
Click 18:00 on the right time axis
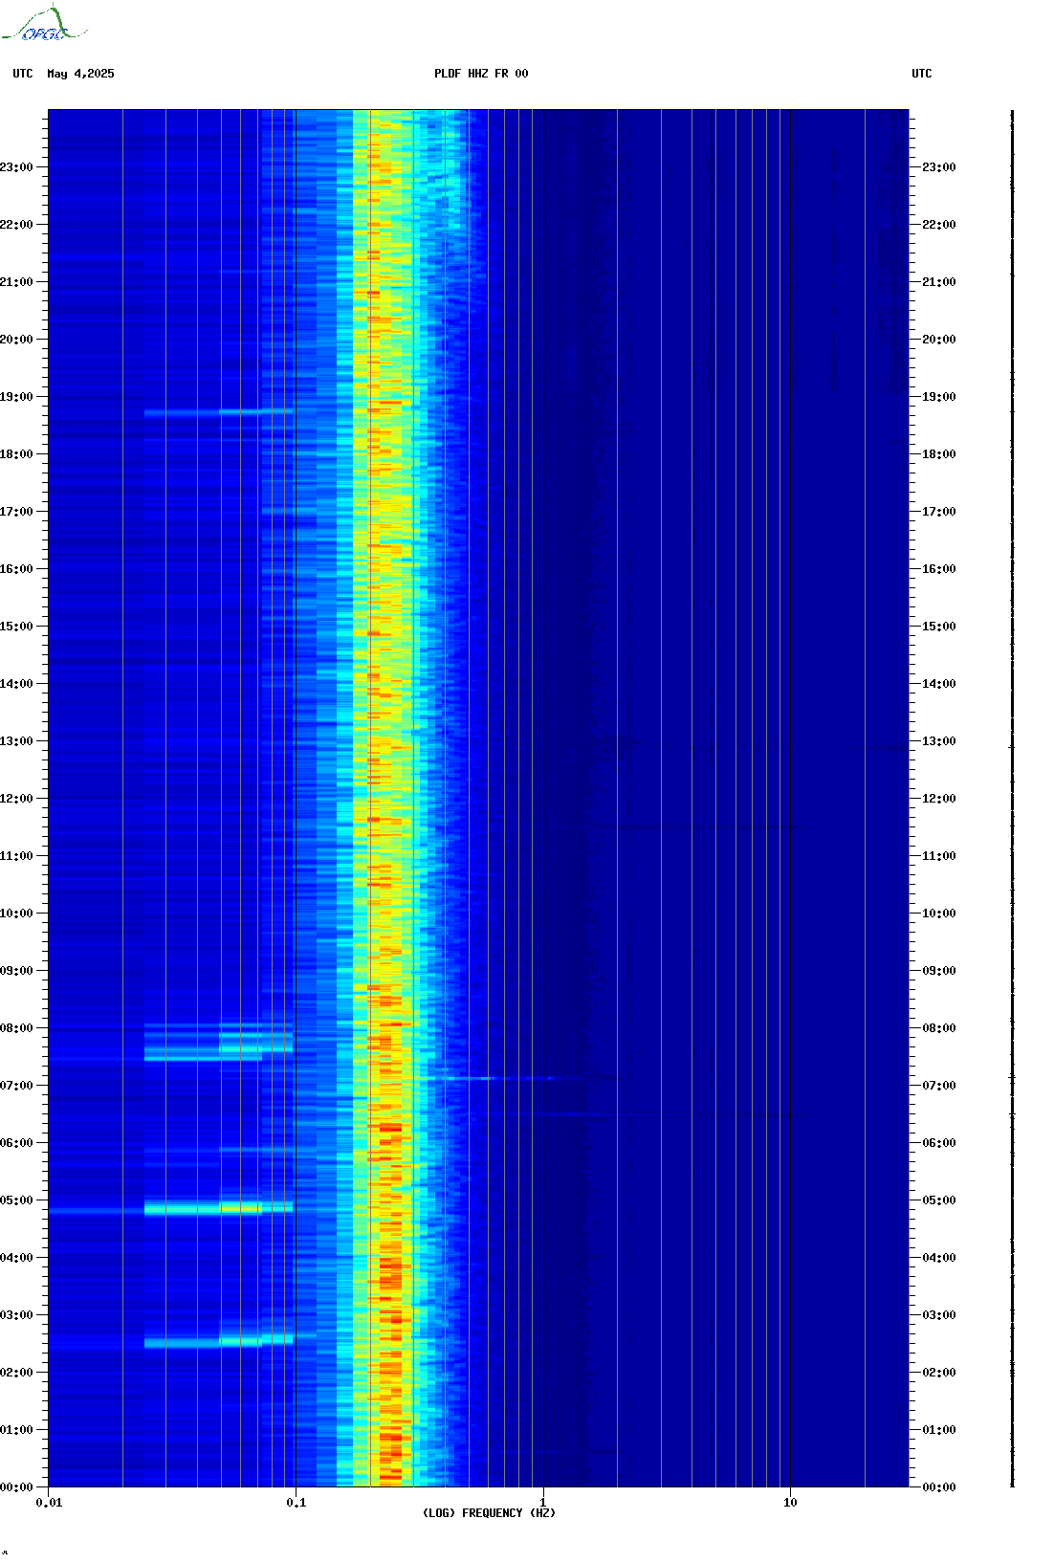pos(939,454)
